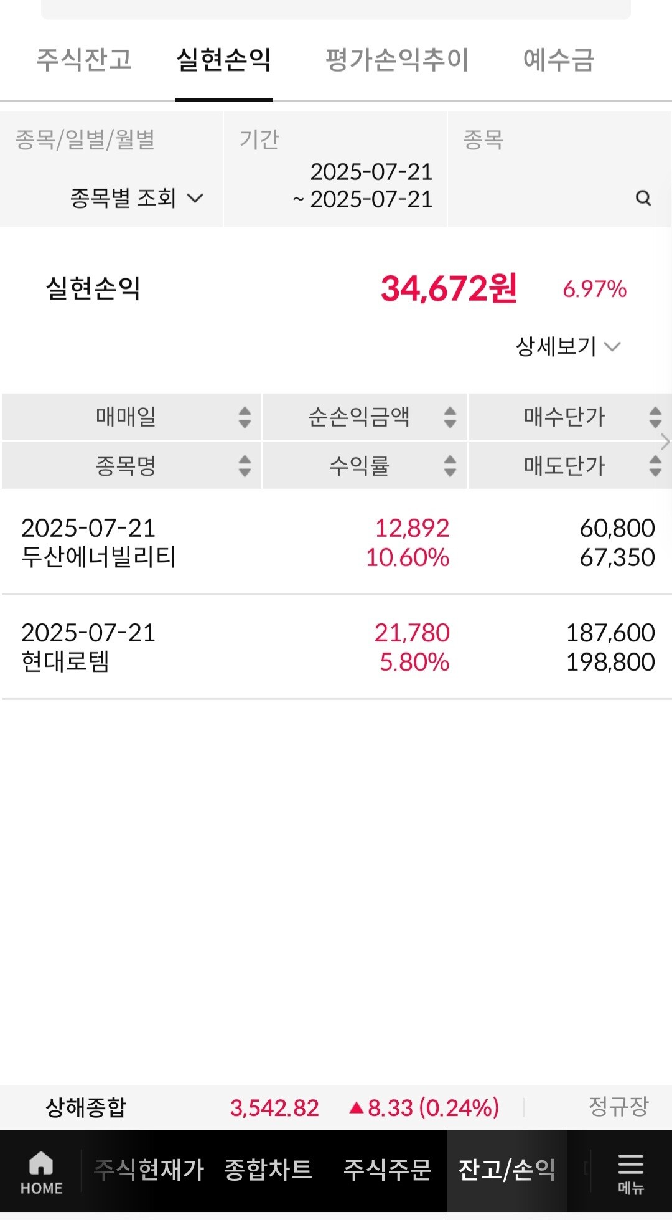This screenshot has width=672, height=1220.
Task: Select the 두산에너빌리티 trade row
Action: pyautogui.click(x=336, y=542)
